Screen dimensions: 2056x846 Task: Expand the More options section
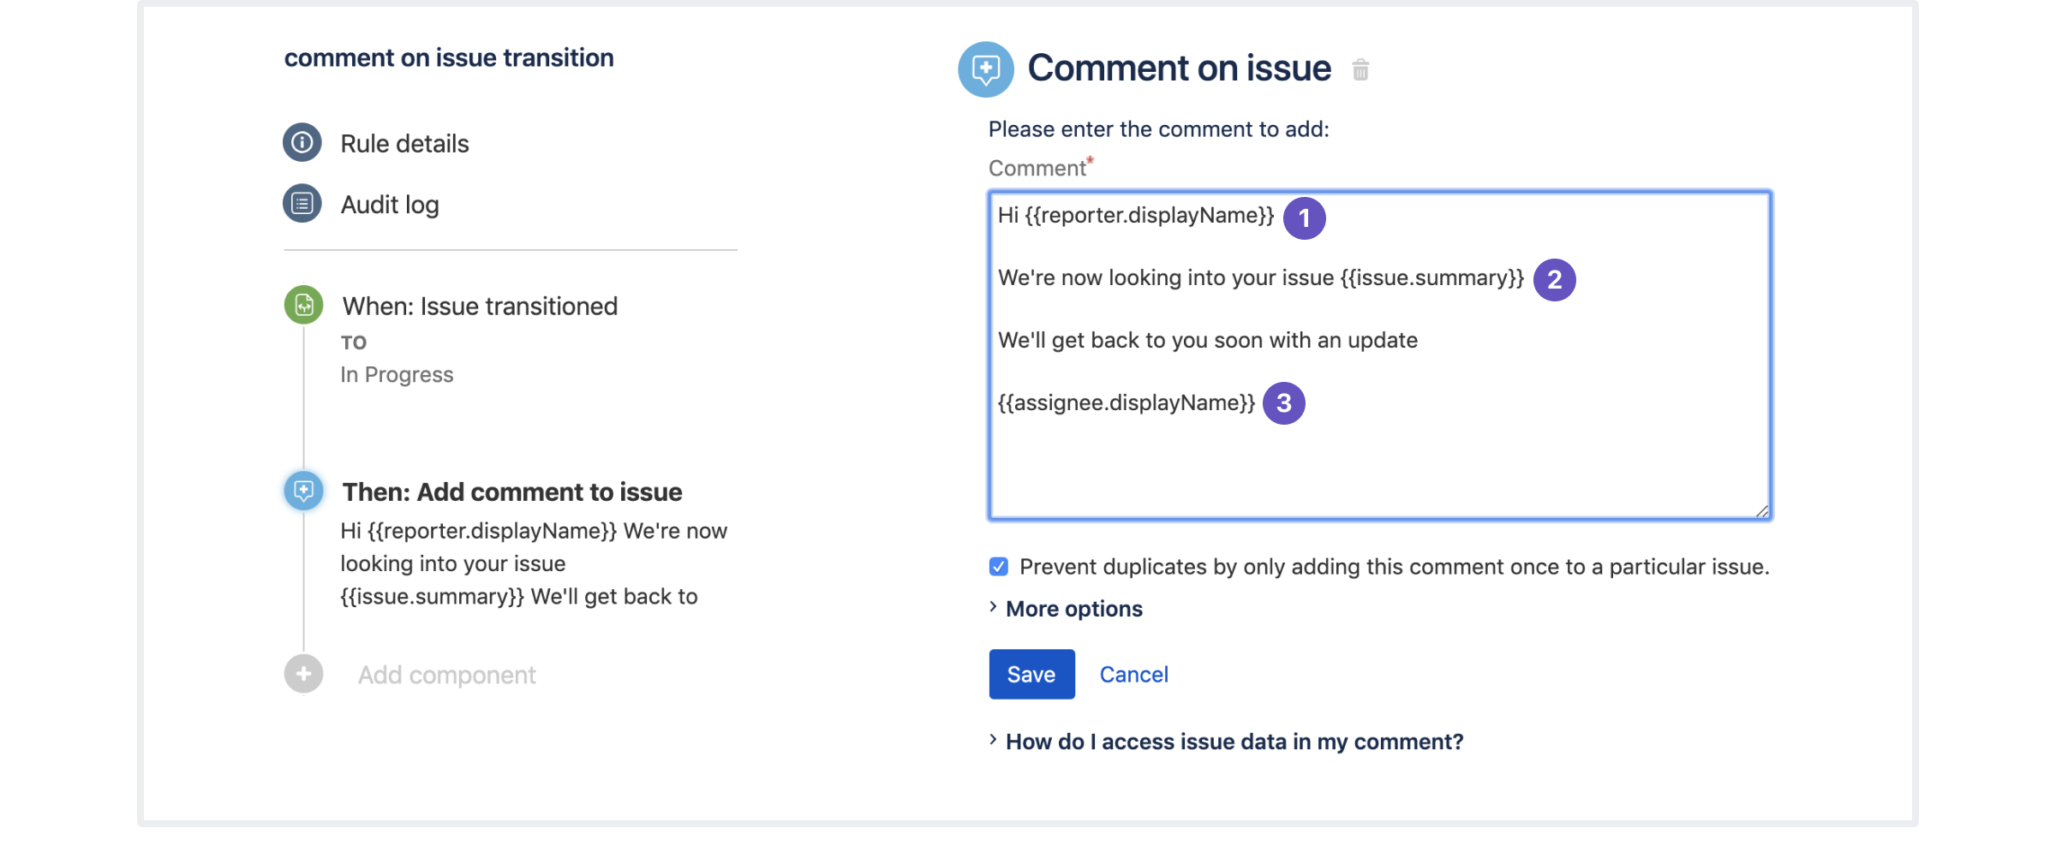coord(1073,609)
